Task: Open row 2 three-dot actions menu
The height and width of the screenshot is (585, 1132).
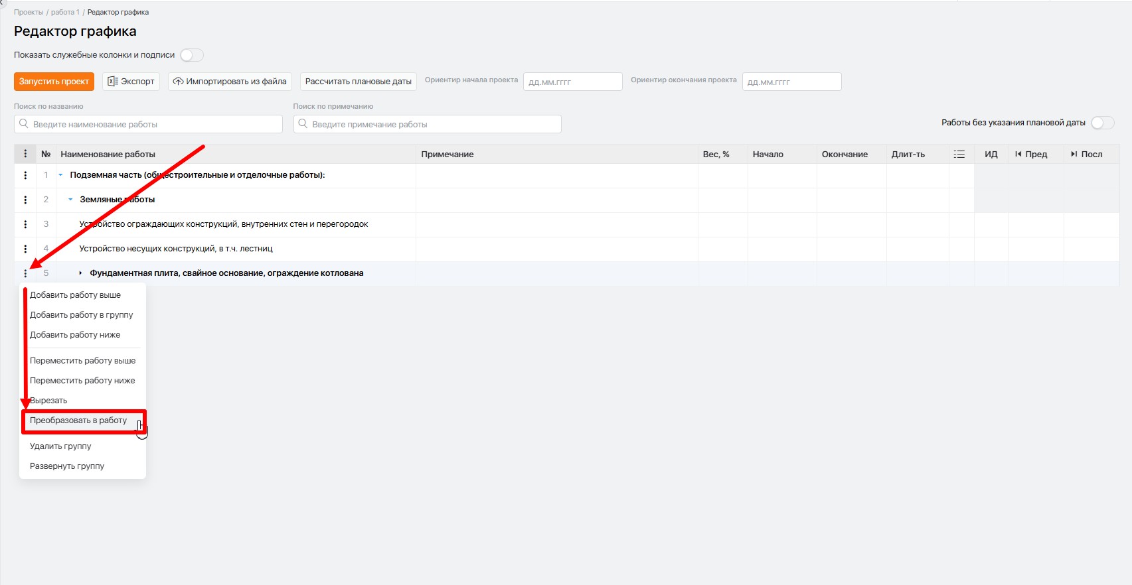Action: click(x=25, y=200)
